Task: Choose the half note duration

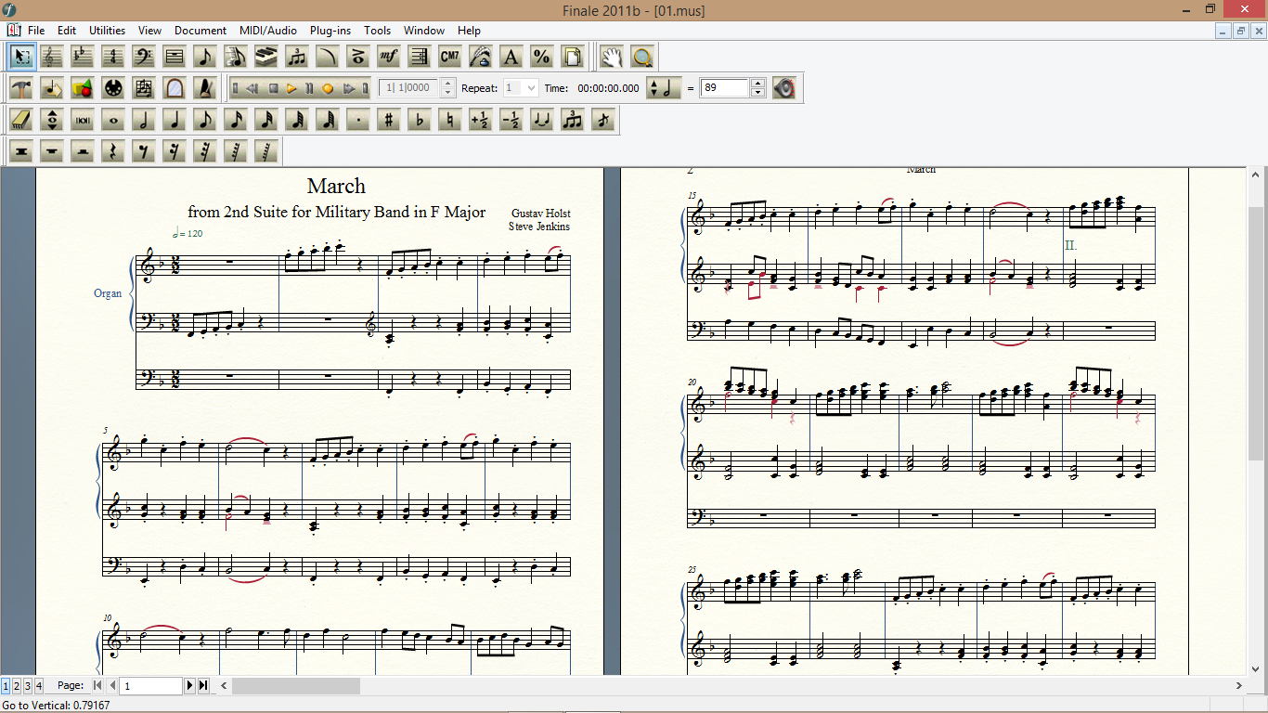Action: pyautogui.click(x=144, y=120)
